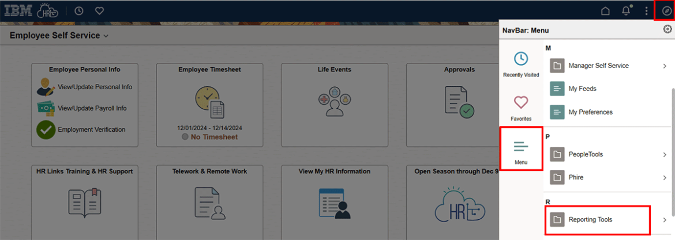The image size is (675, 240).
Task: Open My Feeds menu item
Action: (582, 89)
